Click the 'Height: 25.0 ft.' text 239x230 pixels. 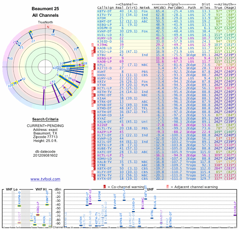45,140
